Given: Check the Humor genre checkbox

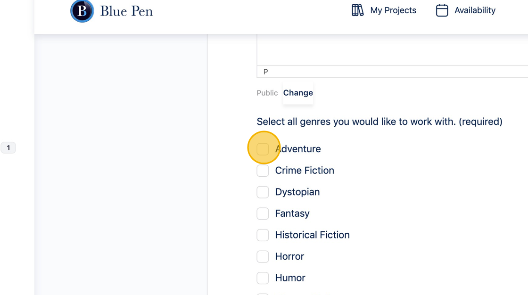Looking at the screenshot, I should [x=263, y=278].
